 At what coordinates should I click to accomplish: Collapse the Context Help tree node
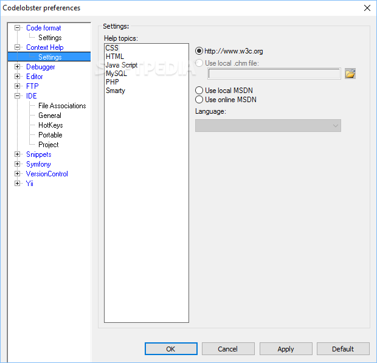point(17,47)
